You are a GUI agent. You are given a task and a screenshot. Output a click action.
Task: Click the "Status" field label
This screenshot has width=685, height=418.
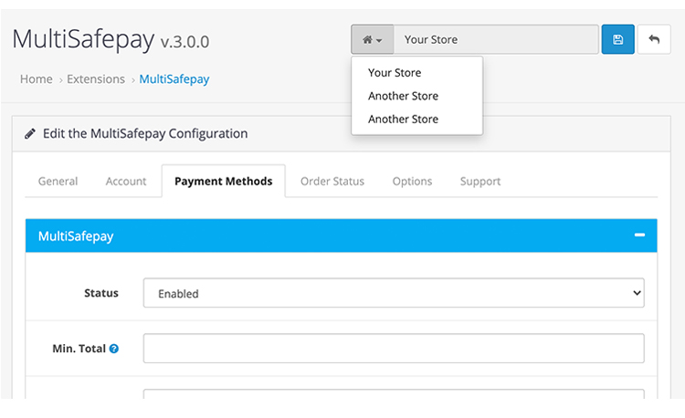pos(101,293)
